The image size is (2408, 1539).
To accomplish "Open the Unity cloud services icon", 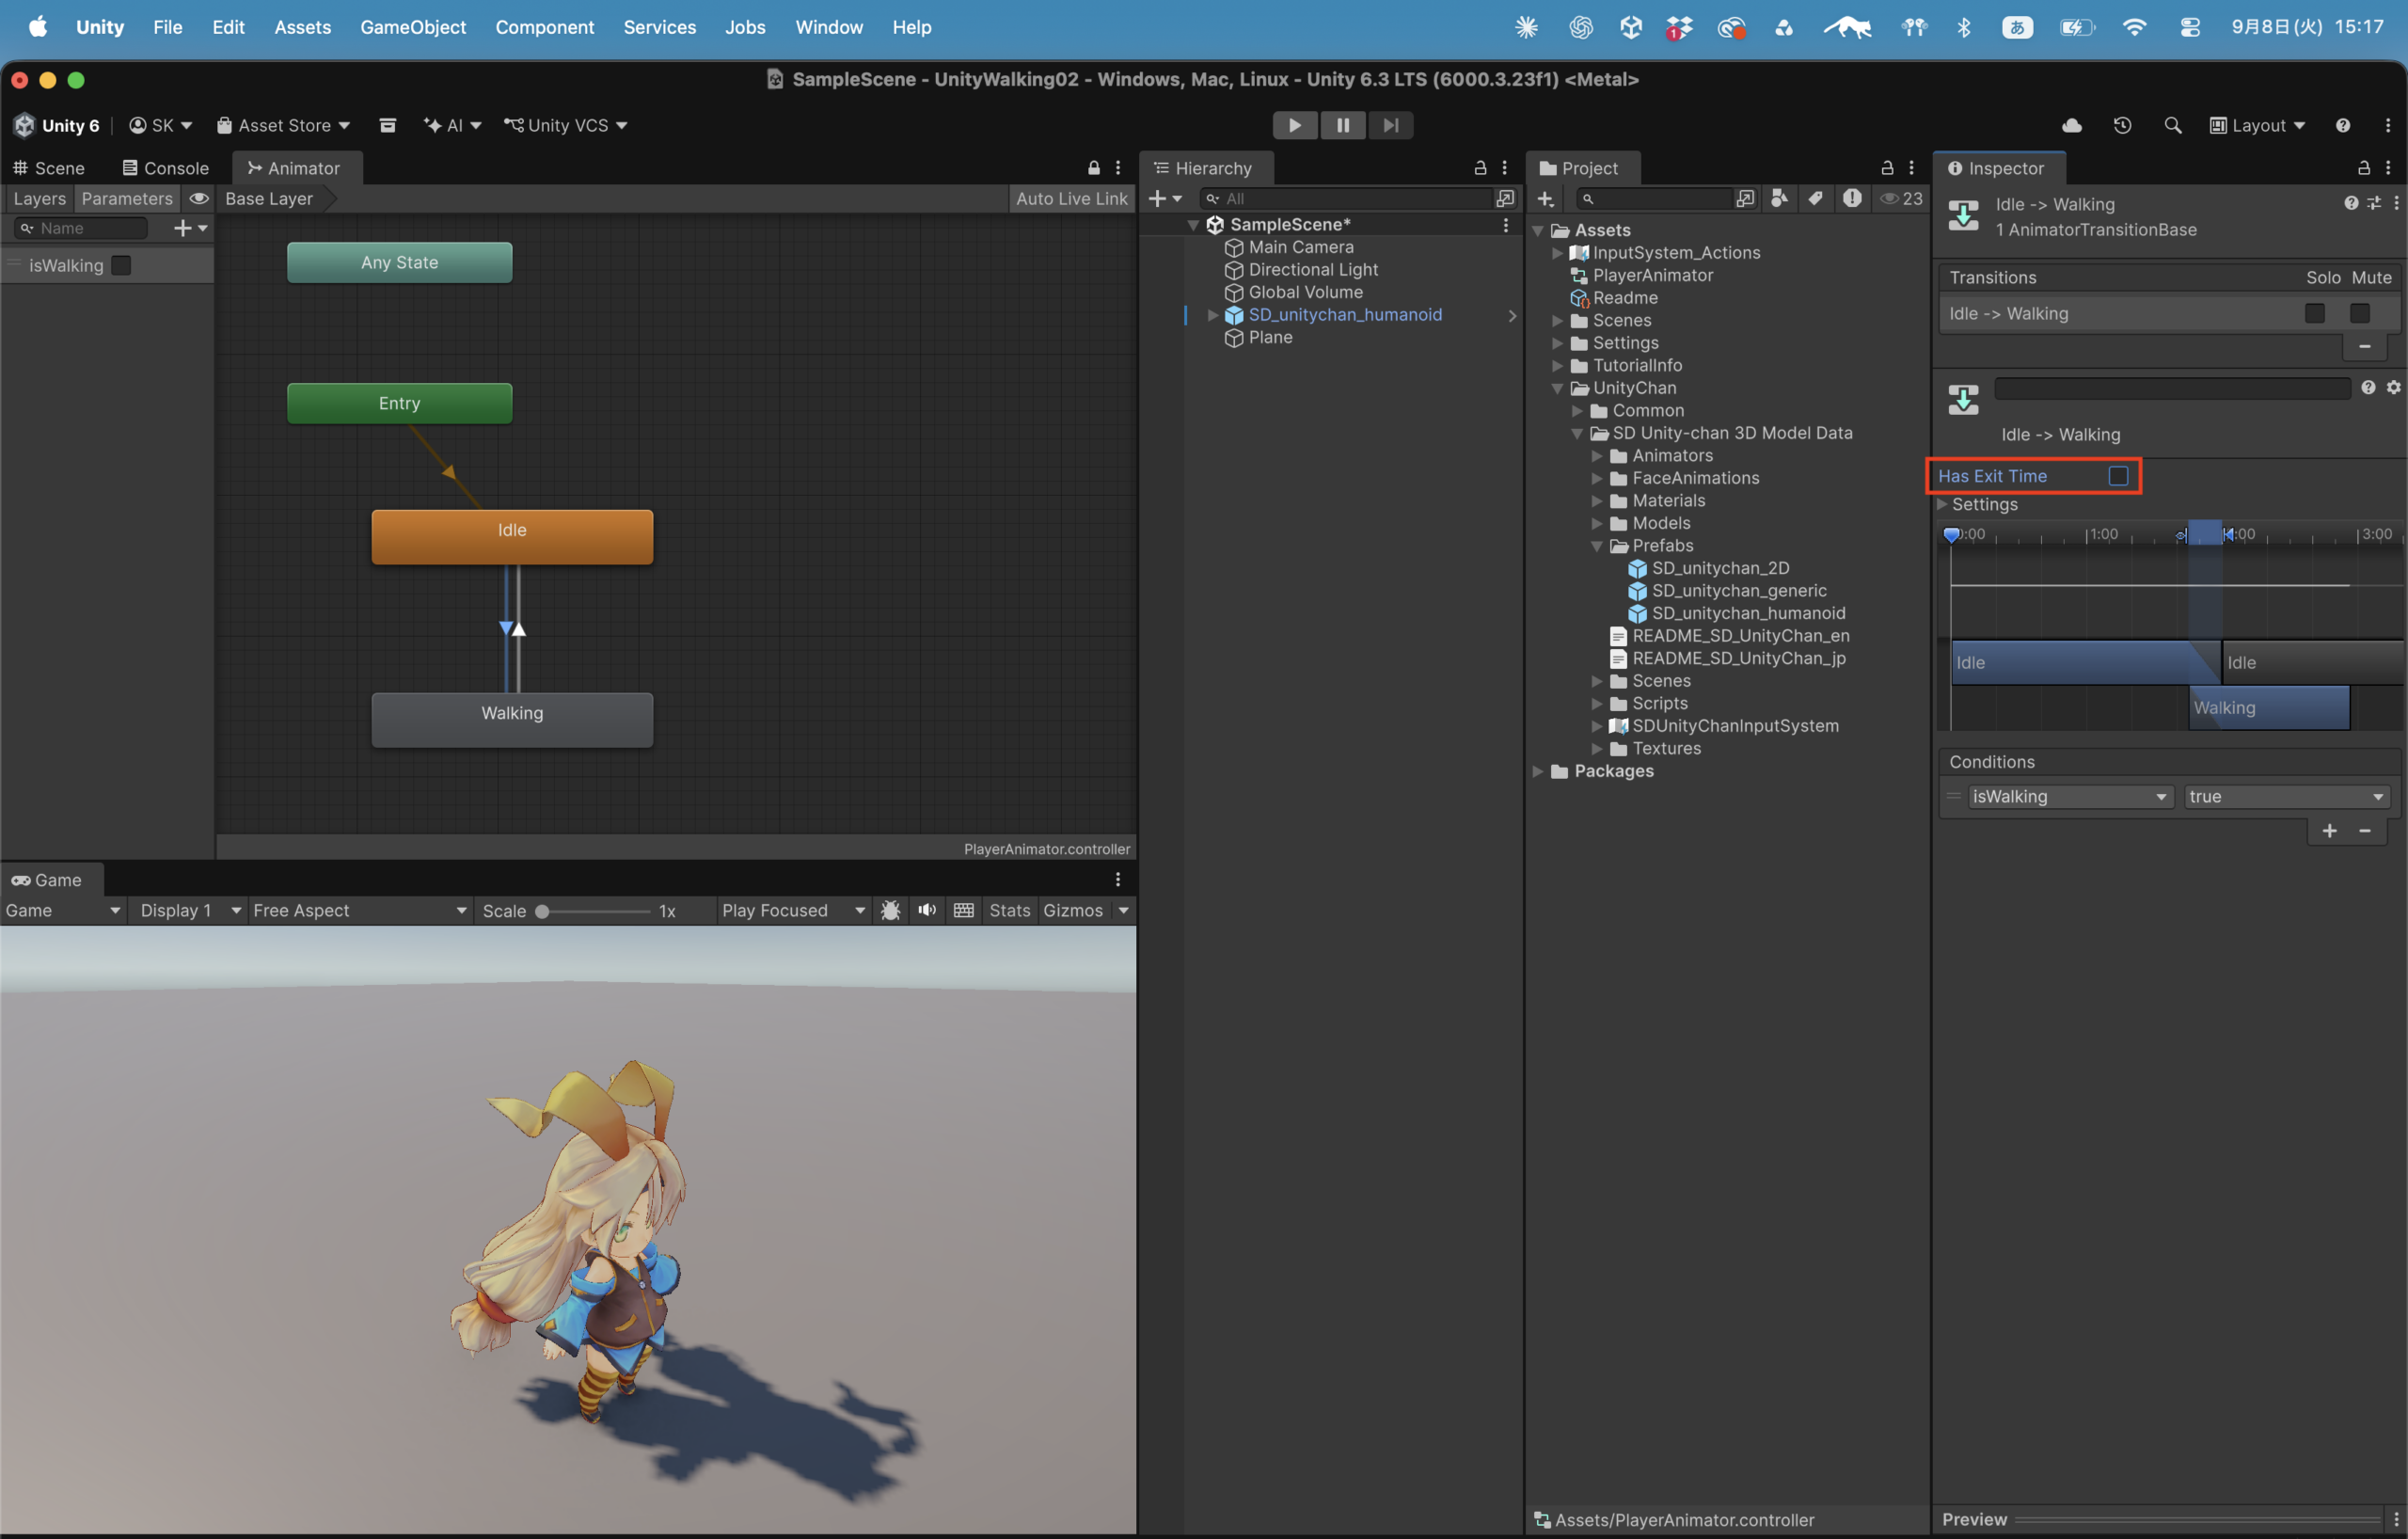I will [2072, 125].
